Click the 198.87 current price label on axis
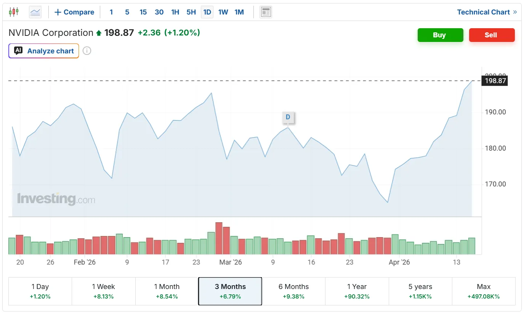Viewport: 524px width, 313px height. [494, 81]
